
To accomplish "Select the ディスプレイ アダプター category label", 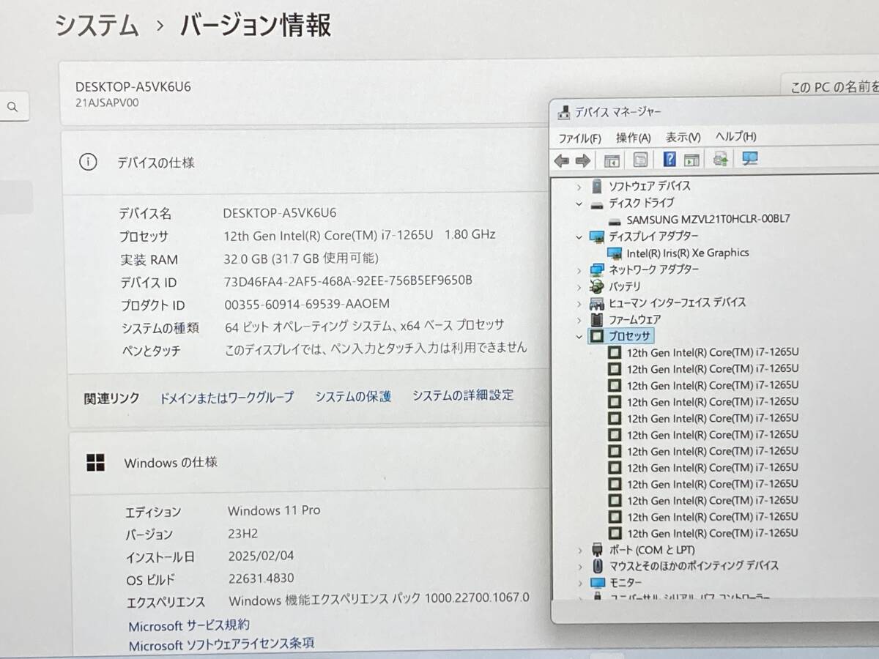I will [x=653, y=236].
